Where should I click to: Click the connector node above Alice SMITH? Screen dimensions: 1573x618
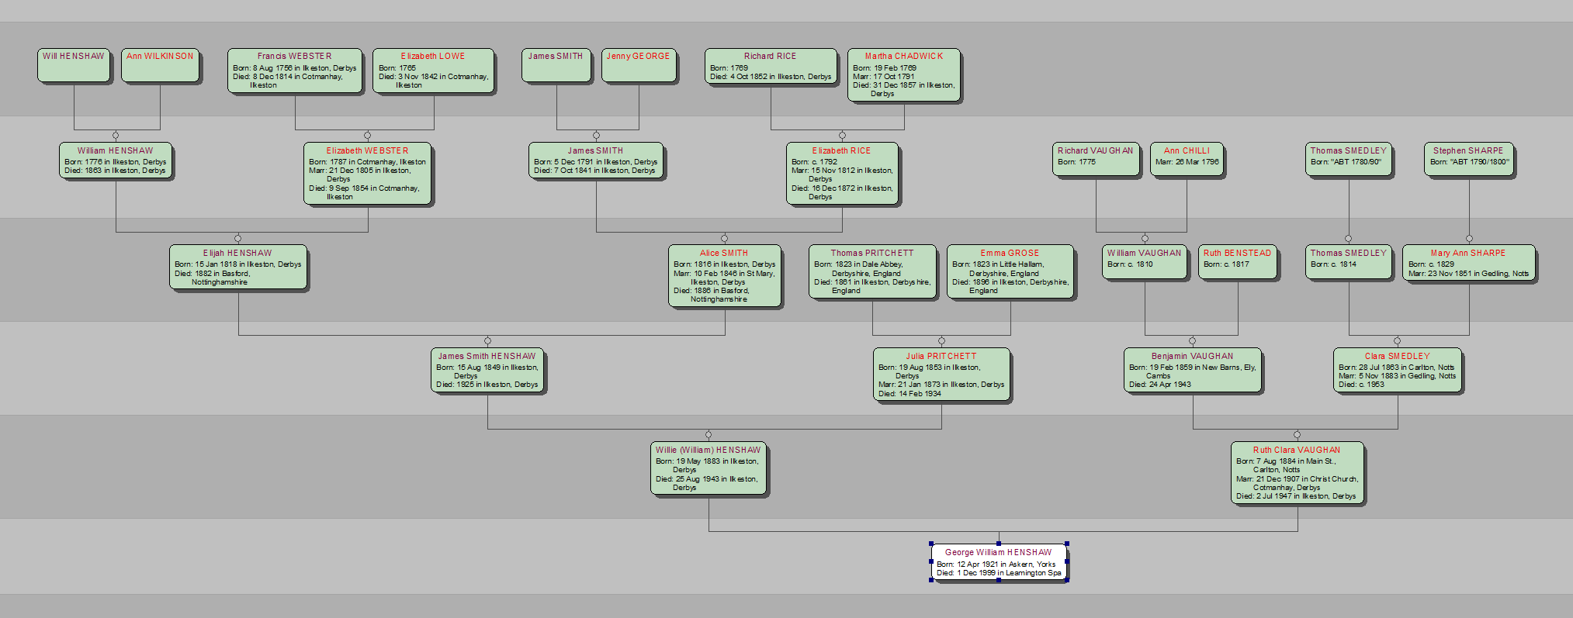point(724,238)
